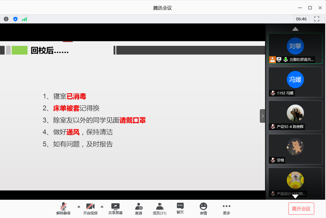326x218 pixels.
Task: Click the meeting timer 06:46
Action: [301, 19]
